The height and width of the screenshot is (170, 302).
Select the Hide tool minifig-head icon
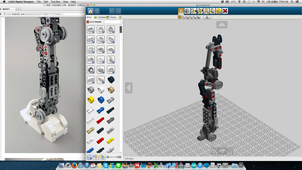tap(218, 11)
